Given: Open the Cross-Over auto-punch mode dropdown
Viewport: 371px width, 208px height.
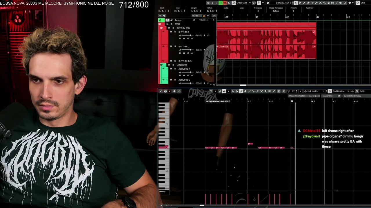Looking at the screenshot, I should coord(243,3).
